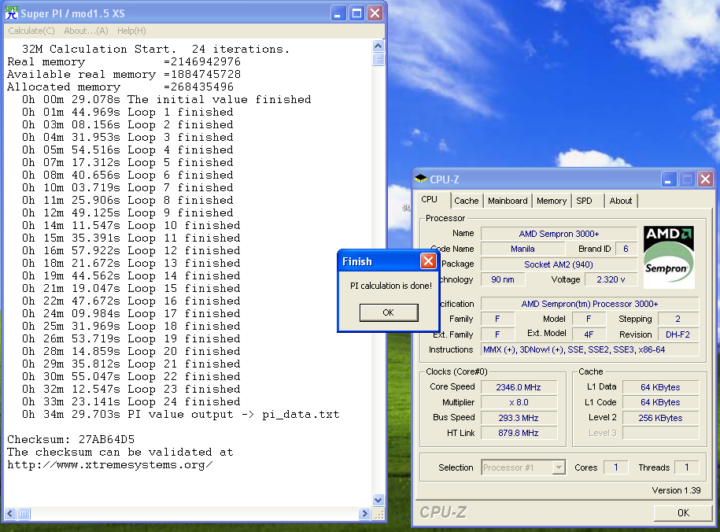720x532 pixels.
Task: Click the 'PI value output -> pi_data.txt' line
Action: click(180, 414)
